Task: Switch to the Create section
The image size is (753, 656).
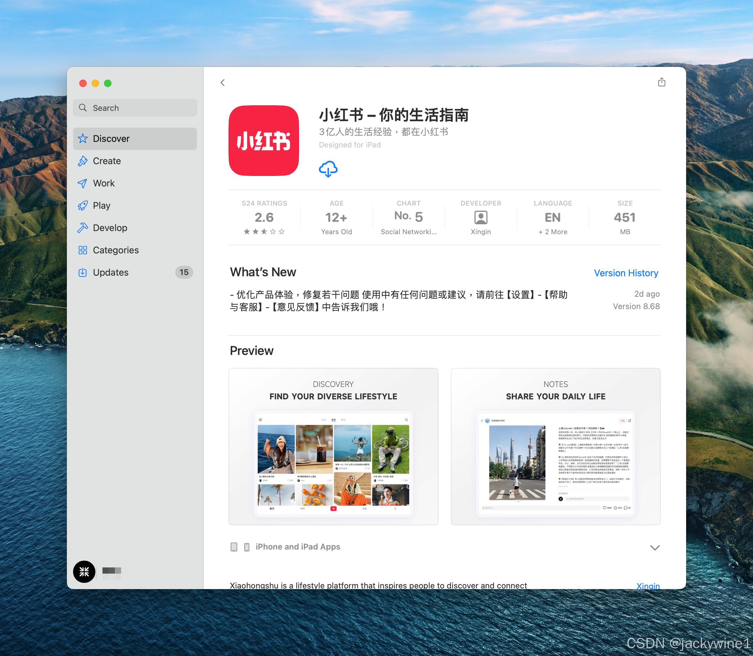Action: click(107, 161)
